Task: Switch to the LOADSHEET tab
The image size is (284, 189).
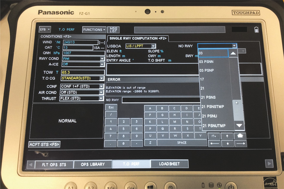Action: click(169, 164)
